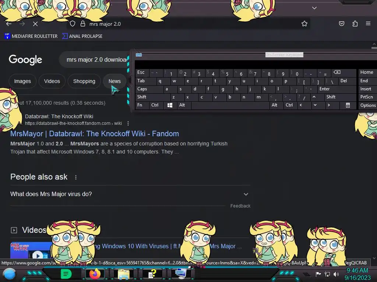Open the question mark app on taskbar
Screen dimensions: 377x282
152,274
